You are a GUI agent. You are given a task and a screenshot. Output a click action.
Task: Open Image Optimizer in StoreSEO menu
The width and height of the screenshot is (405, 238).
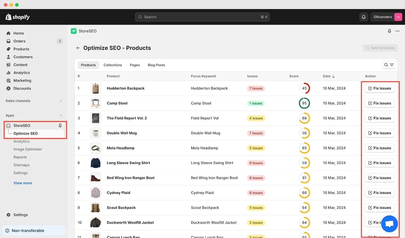[x=28, y=149]
